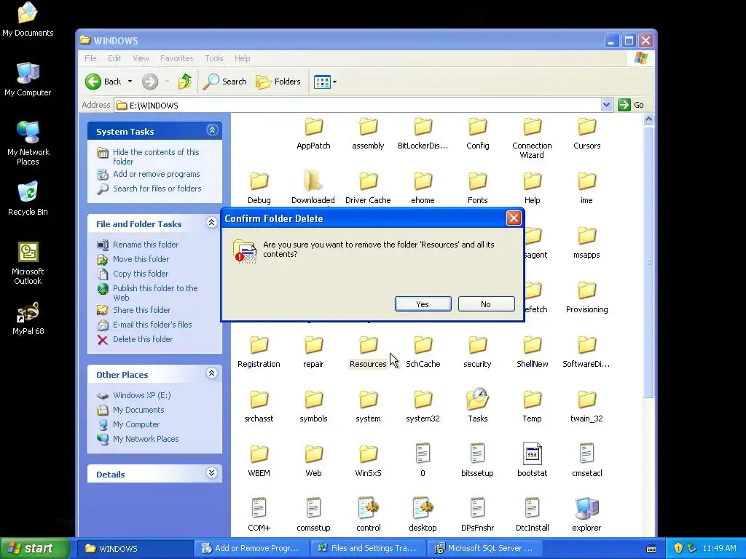Open My Network Places in Other Places
This screenshot has height=559, width=746.
pyautogui.click(x=146, y=439)
